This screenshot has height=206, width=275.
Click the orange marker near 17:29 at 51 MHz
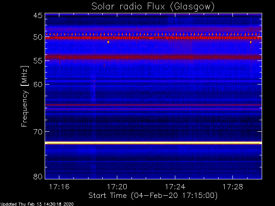pyautogui.click(x=251, y=42)
